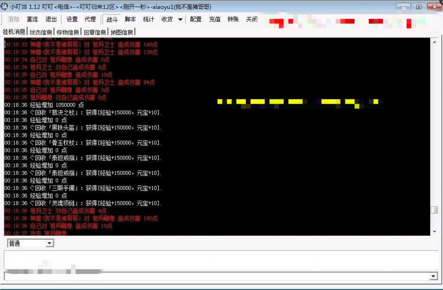
Task: Select the log line 自己对 祖玛雕像 造成伤害 3点
Action: click(x=57, y=90)
